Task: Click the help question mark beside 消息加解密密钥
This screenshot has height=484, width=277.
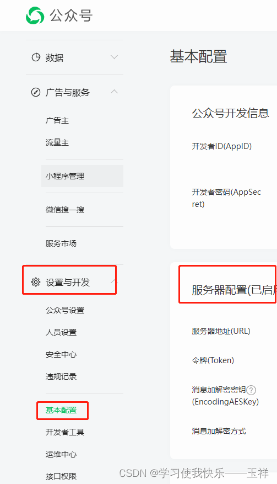Action: (251, 390)
